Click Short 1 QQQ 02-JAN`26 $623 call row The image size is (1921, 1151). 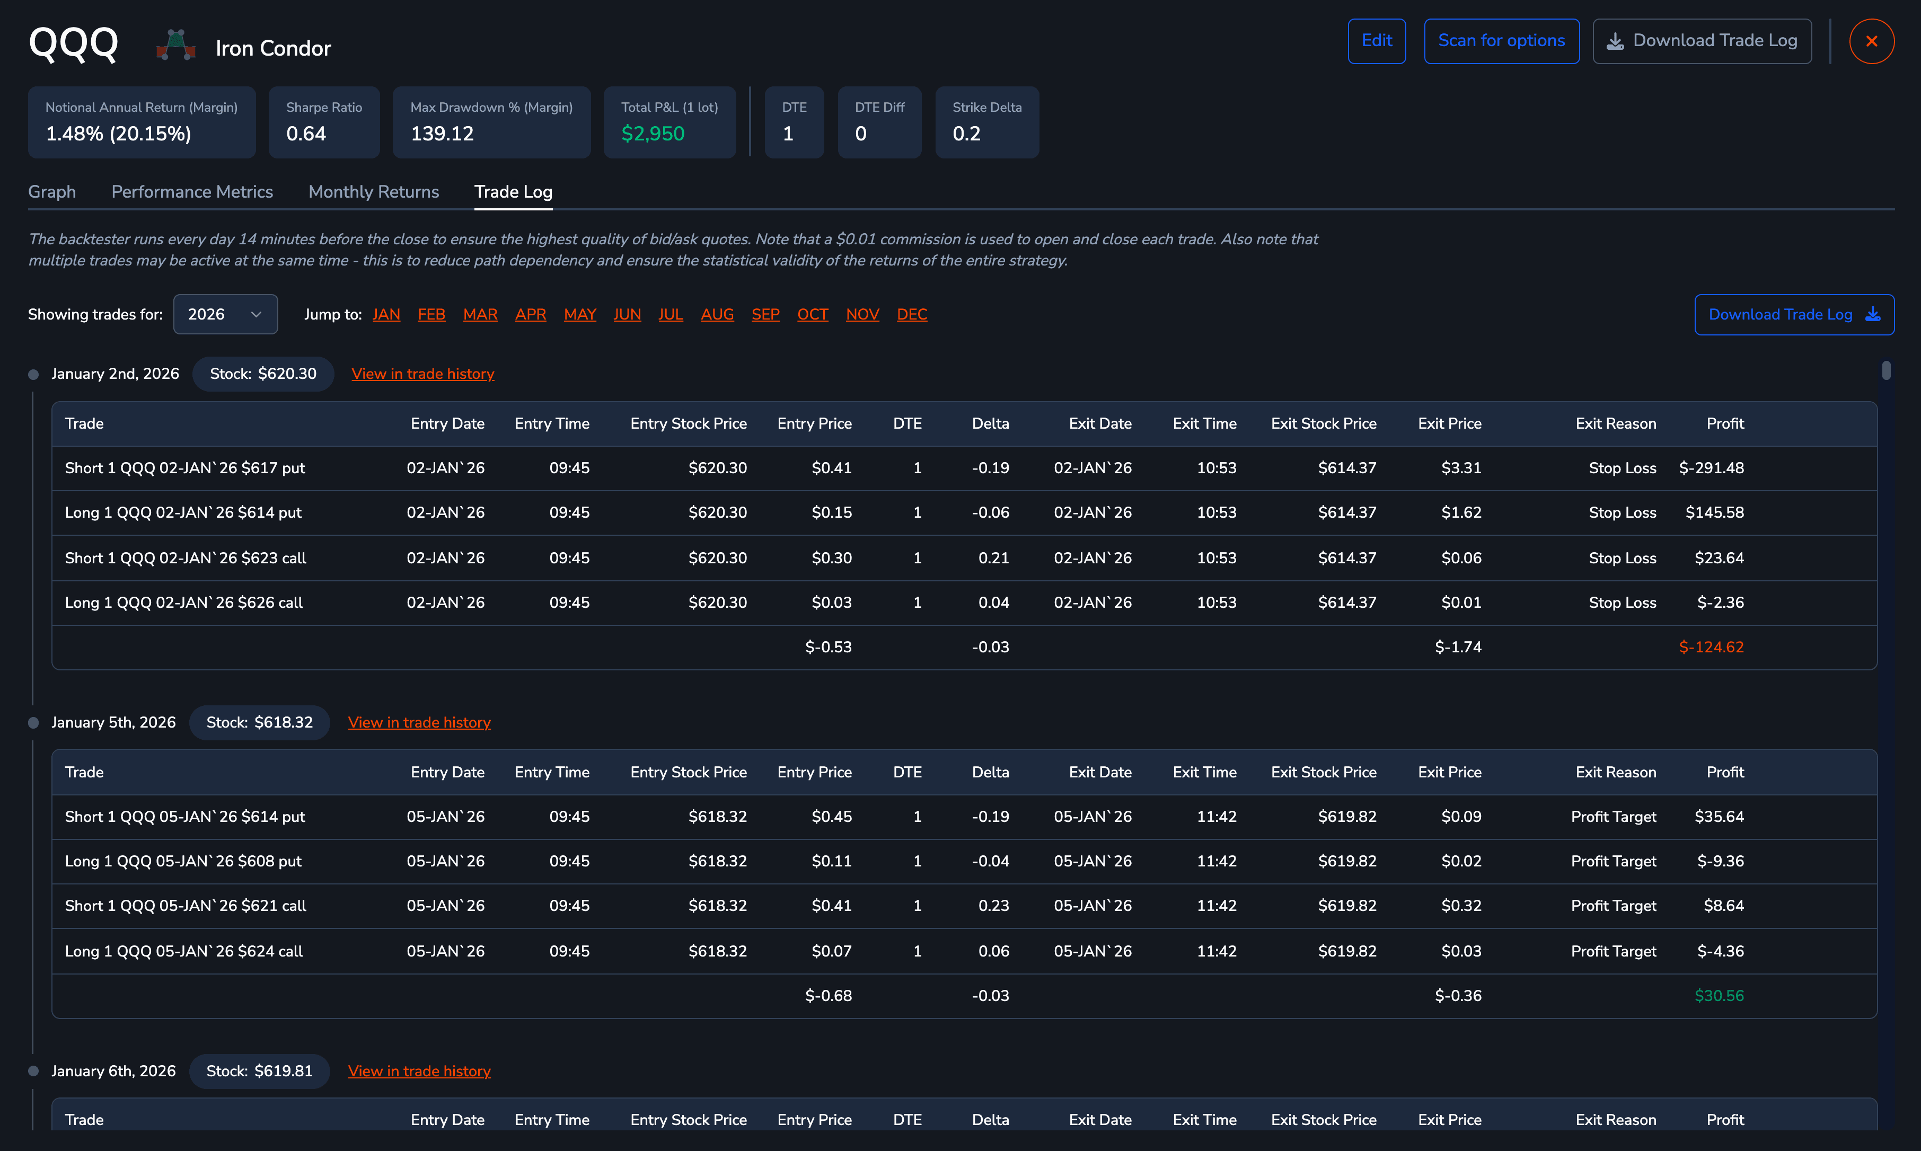point(964,557)
